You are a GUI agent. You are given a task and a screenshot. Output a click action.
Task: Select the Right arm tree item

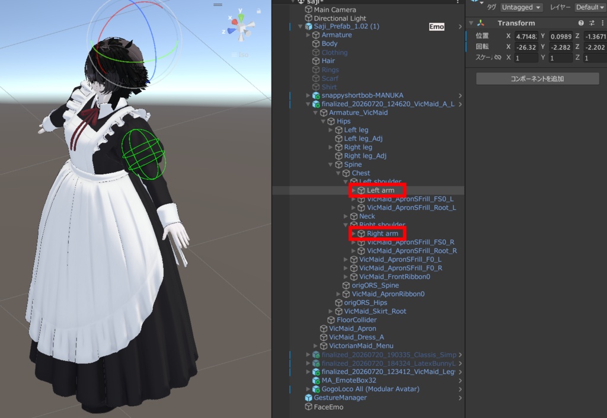coord(382,234)
